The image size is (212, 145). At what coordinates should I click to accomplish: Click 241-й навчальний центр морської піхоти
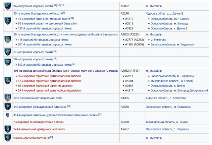39,129
